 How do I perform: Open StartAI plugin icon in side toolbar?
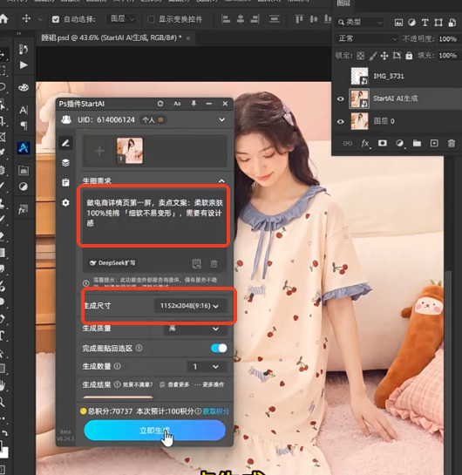(24, 148)
